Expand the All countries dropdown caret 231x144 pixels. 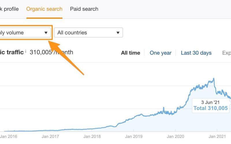(118, 33)
